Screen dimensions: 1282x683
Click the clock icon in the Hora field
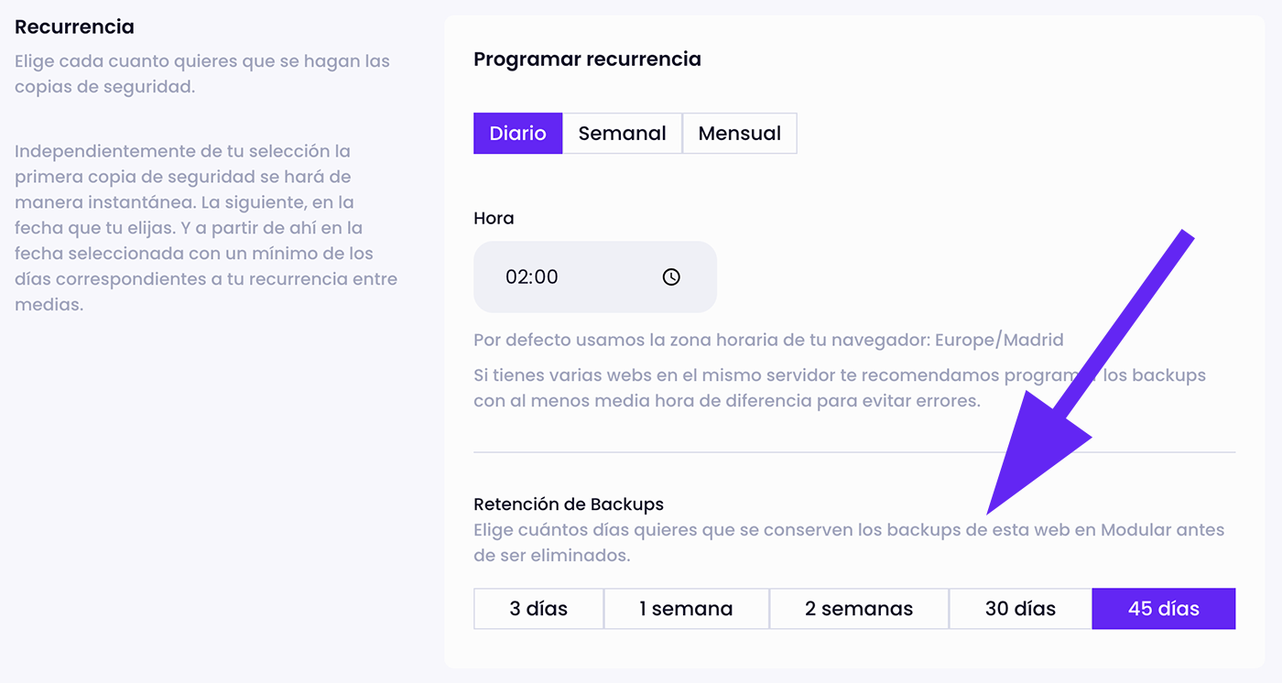[671, 276]
